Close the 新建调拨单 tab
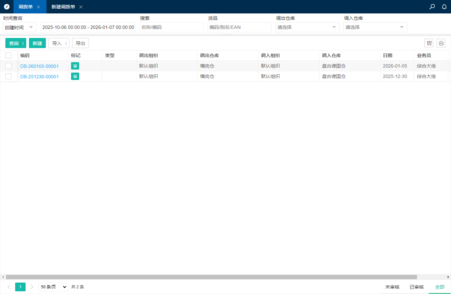The image size is (451, 294). click(81, 7)
